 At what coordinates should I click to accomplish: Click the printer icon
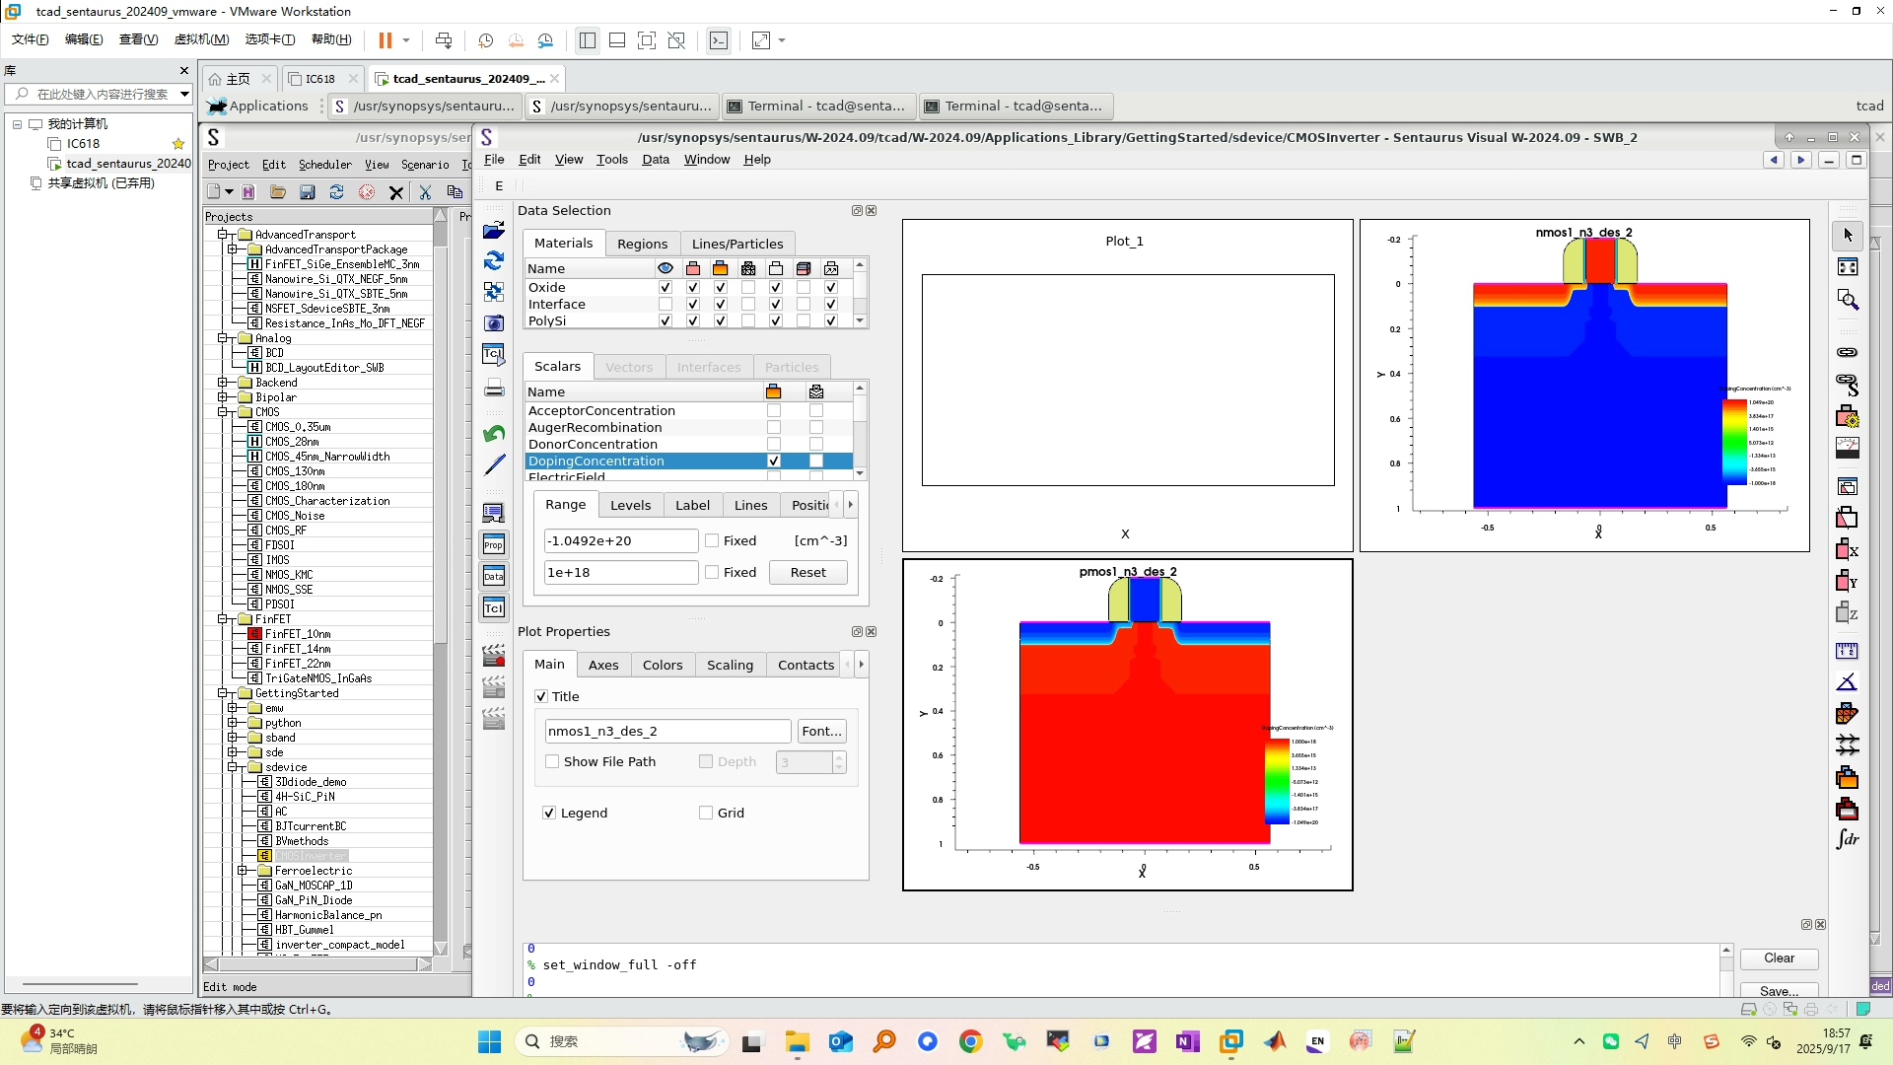494,388
